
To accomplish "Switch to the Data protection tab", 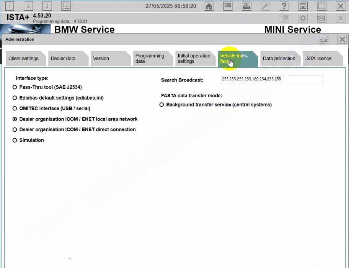I will 280,59.
